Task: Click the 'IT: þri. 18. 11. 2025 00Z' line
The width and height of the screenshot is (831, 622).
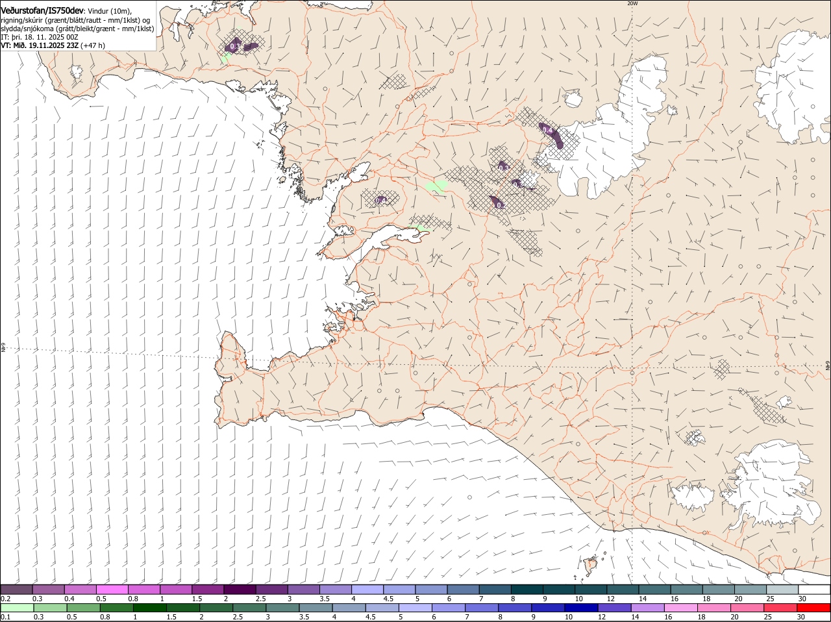Action: pyautogui.click(x=40, y=37)
